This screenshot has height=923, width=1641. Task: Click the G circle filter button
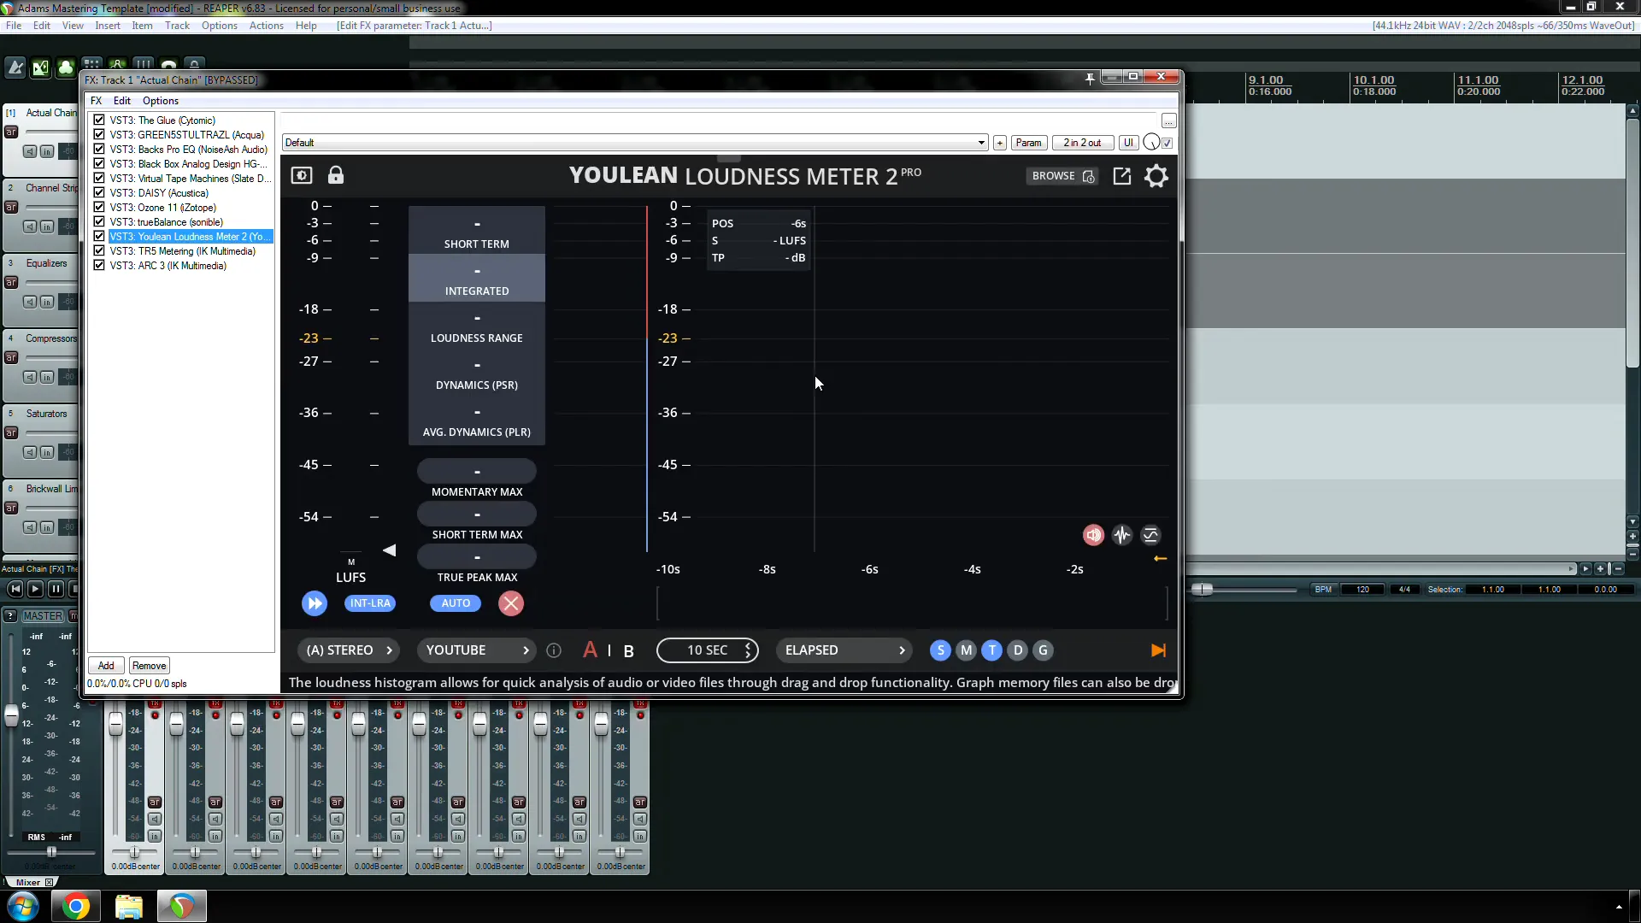(x=1043, y=650)
